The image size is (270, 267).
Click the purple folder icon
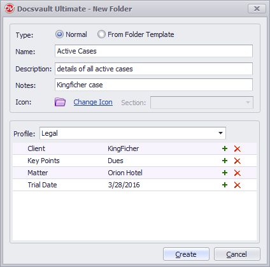pos(60,102)
